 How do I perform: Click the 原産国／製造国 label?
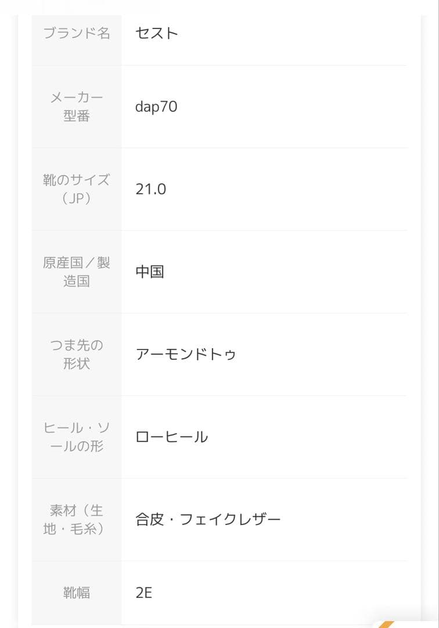pyautogui.click(x=77, y=272)
